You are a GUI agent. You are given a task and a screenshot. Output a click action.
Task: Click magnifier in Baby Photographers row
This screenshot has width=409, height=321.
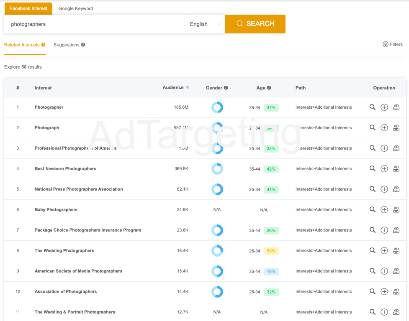[x=373, y=209]
